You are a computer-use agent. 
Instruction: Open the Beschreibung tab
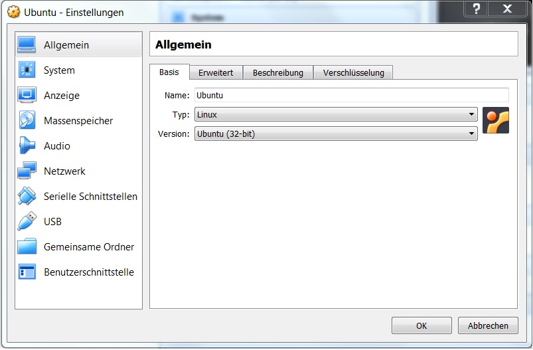click(x=278, y=73)
